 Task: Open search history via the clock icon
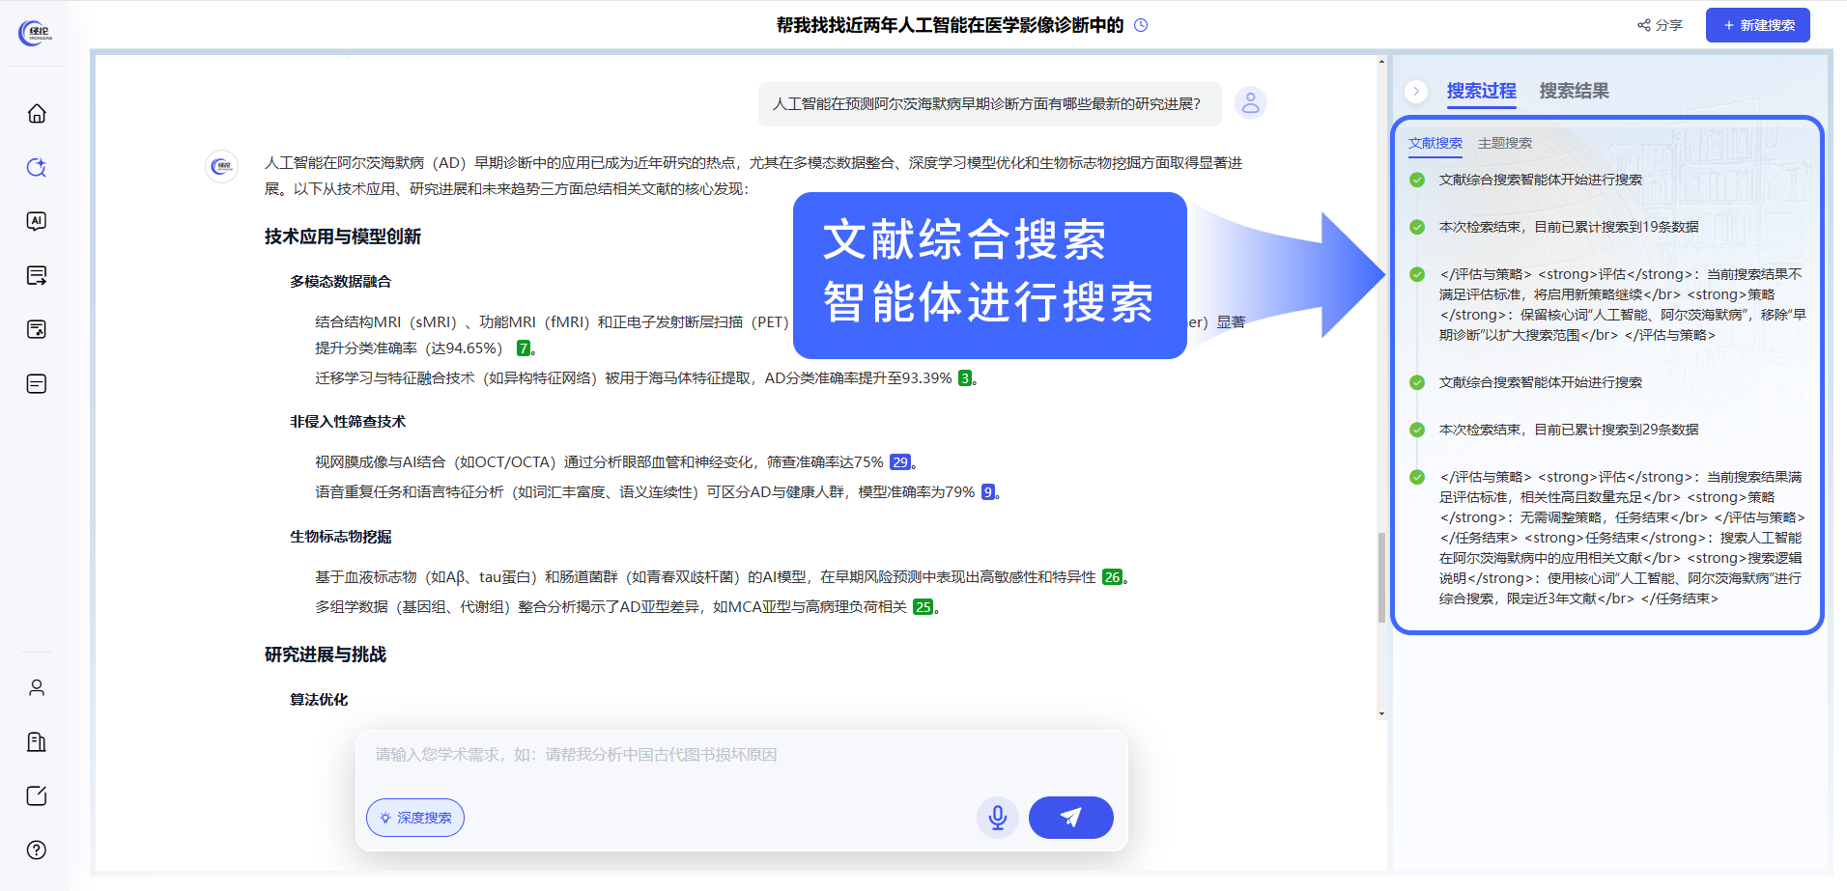click(x=1141, y=25)
